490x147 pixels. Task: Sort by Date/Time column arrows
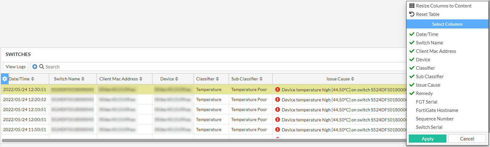(33, 79)
